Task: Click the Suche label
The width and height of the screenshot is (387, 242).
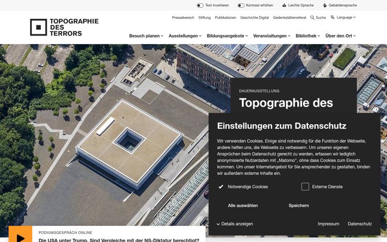Action: (320, 18)
